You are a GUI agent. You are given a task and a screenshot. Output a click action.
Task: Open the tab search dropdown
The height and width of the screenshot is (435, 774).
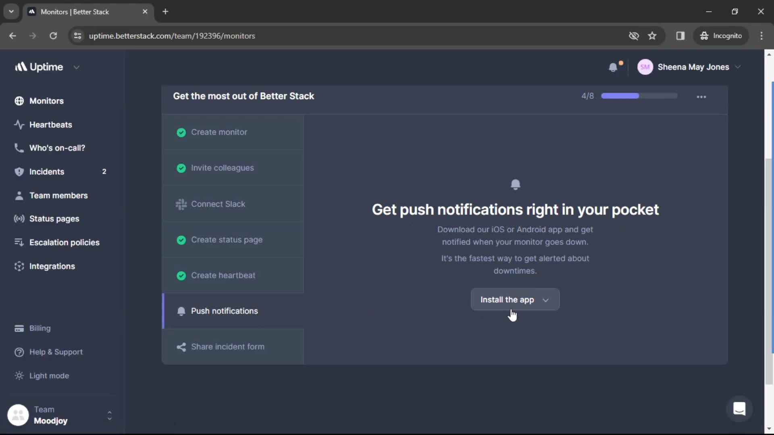(11, 12)
